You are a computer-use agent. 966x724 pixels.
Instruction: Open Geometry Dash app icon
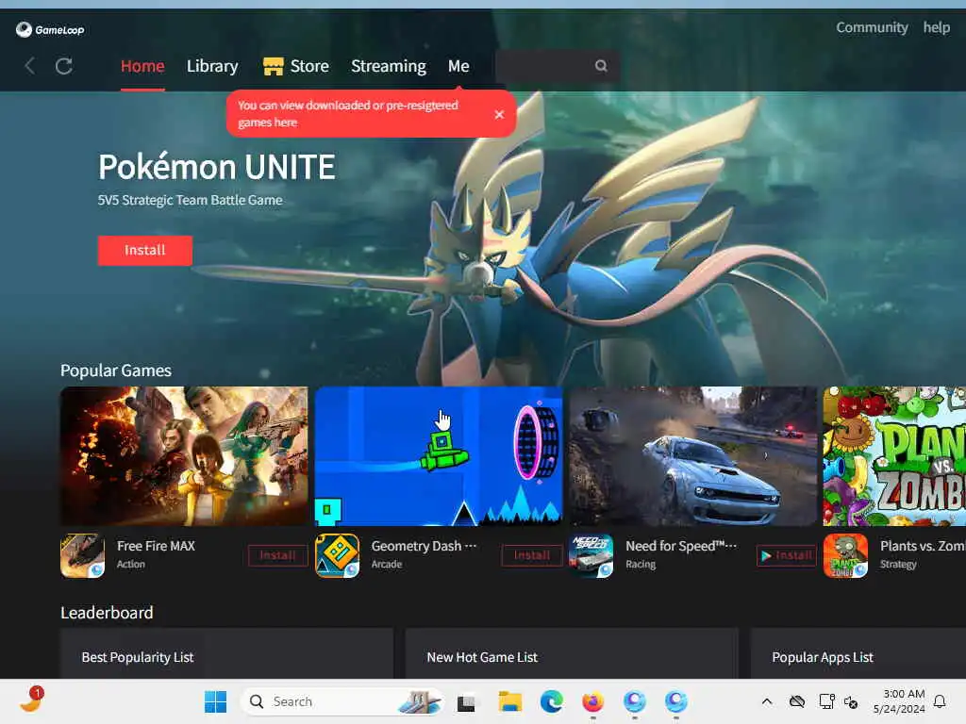click(x=337, y=555)
